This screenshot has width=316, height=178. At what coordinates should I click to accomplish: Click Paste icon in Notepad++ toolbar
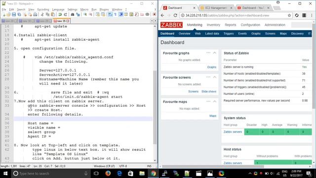[x=53, y=14]
